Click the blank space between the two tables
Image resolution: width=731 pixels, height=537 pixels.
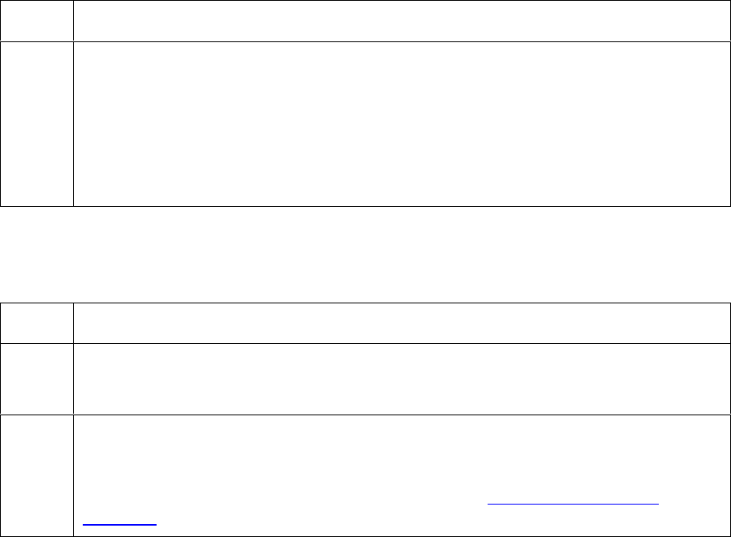365,254
